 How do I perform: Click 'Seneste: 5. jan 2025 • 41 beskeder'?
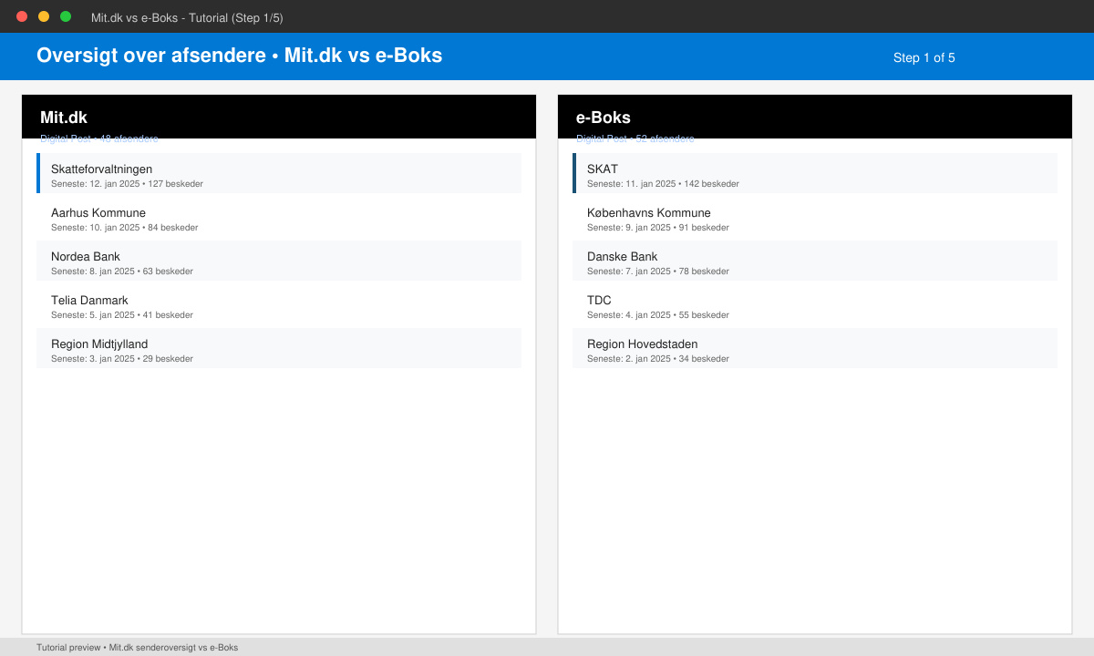click(122, 315)
